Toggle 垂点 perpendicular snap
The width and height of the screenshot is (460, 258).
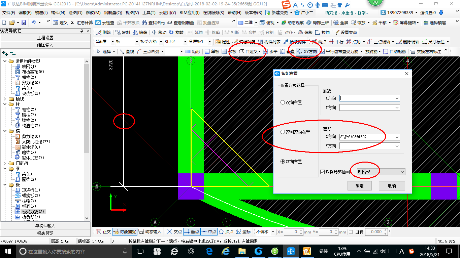[192, 232]
